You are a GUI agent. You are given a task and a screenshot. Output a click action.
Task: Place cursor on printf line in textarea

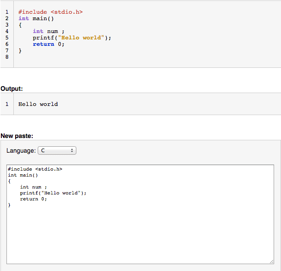pyautogui.click(x=53, y=193)
